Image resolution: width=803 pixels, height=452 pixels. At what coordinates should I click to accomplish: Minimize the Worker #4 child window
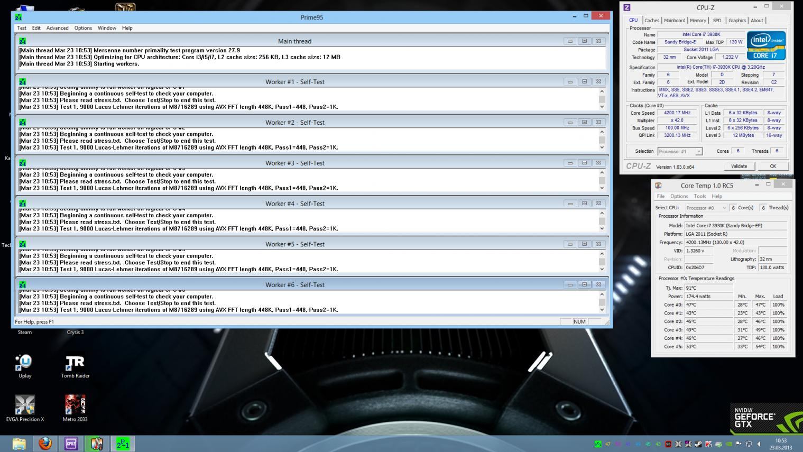point(570,204)
